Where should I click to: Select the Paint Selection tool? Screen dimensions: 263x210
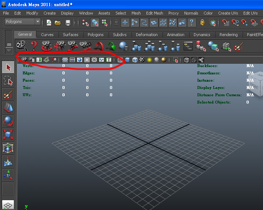click(8, 94)
